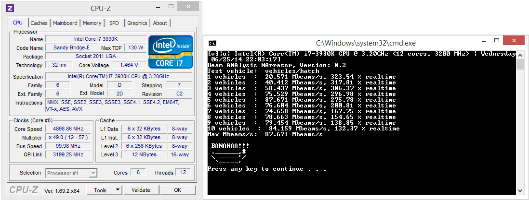The width and height of the screenshot is (529, 200).
Task: Click the '1 vehicles' result line in cmd
Action: (x=302, y=77)
